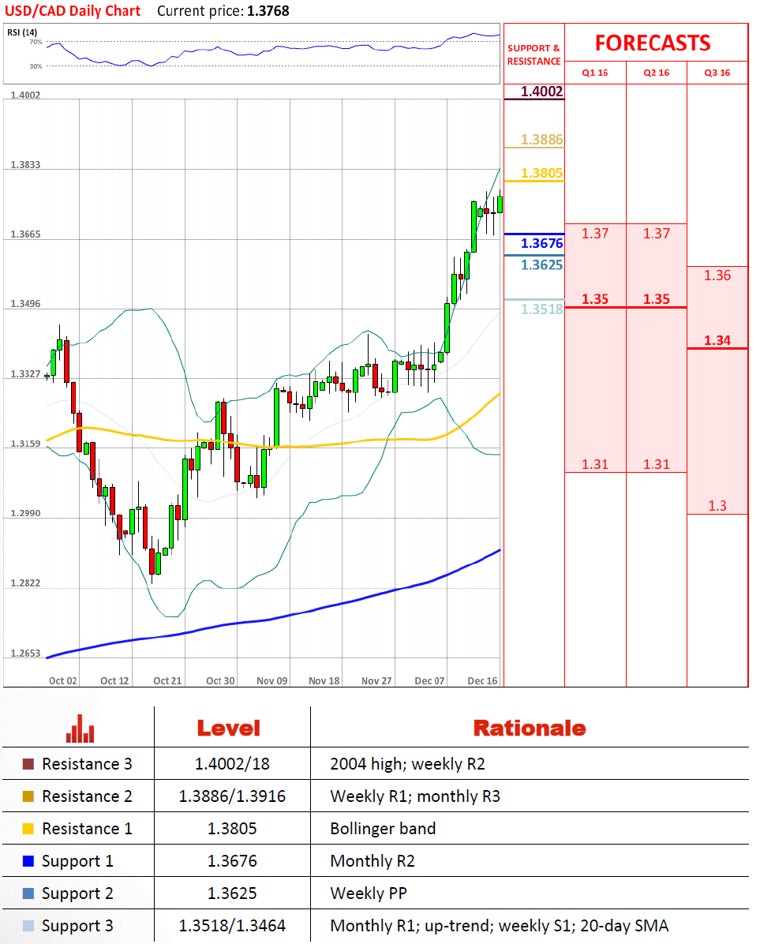Click '2004 high; weekly R2' rationale
This screenshot has width=760, height=944.
407,764
